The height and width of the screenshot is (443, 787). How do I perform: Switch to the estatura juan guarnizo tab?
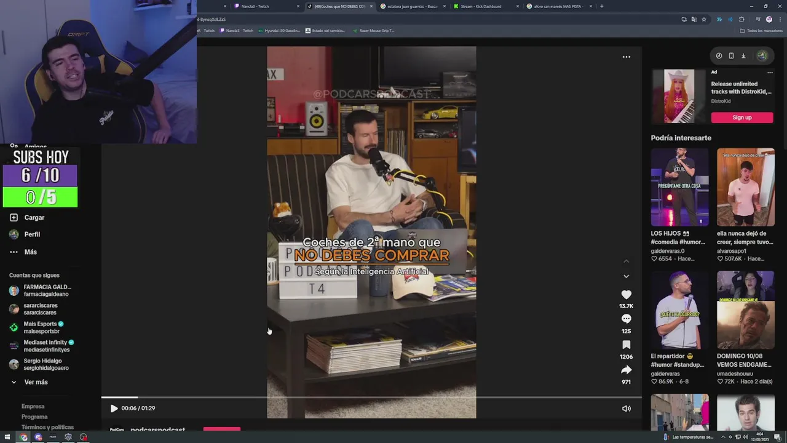pyautogui.click(x=409, y=6)
